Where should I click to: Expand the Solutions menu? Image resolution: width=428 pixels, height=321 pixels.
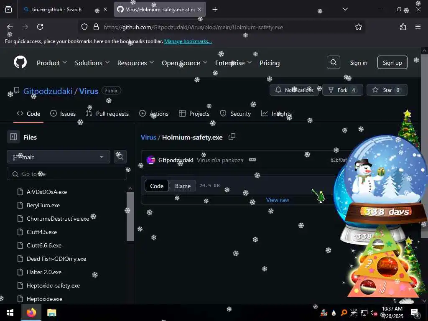coord(92,63)
